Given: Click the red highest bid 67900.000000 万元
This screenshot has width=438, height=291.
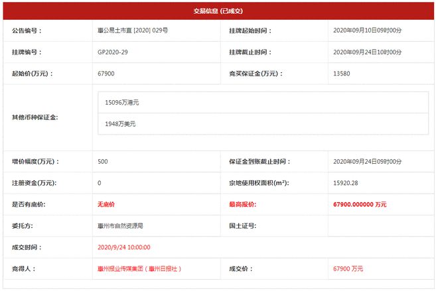Looking at the screenshot, I should point(360,204).
